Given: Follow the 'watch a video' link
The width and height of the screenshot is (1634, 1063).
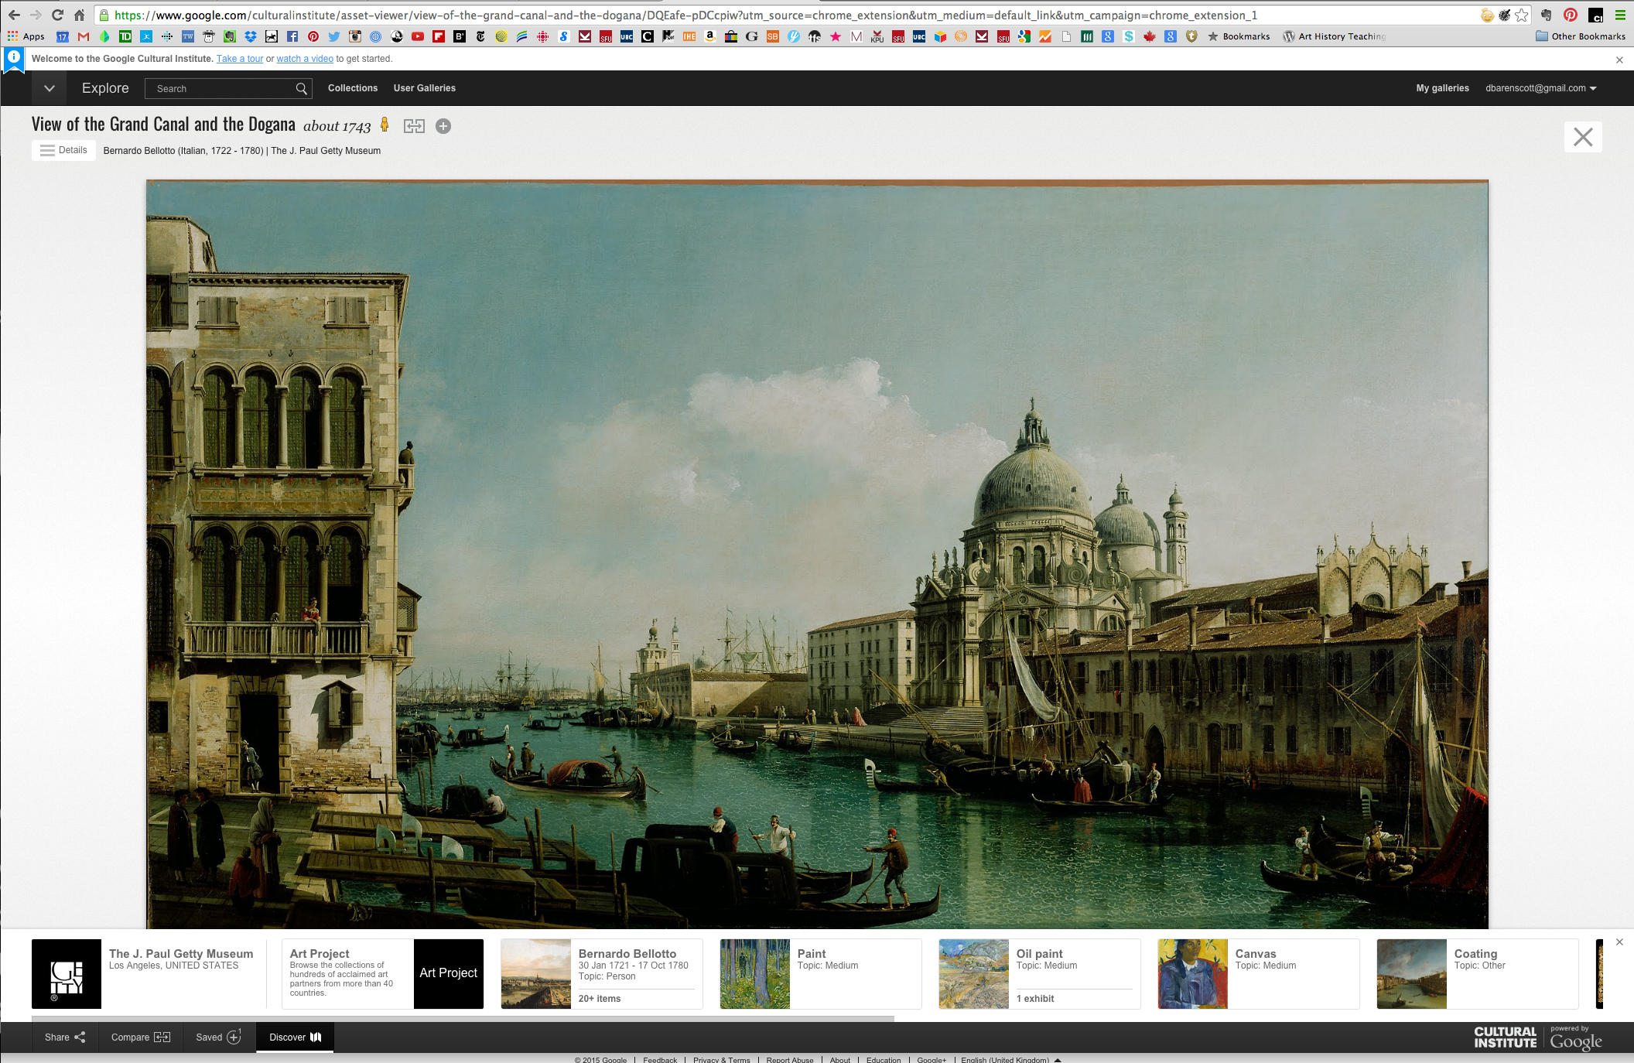Looking at the screenshot, I should pyautogui.click(x=305, y=59).
